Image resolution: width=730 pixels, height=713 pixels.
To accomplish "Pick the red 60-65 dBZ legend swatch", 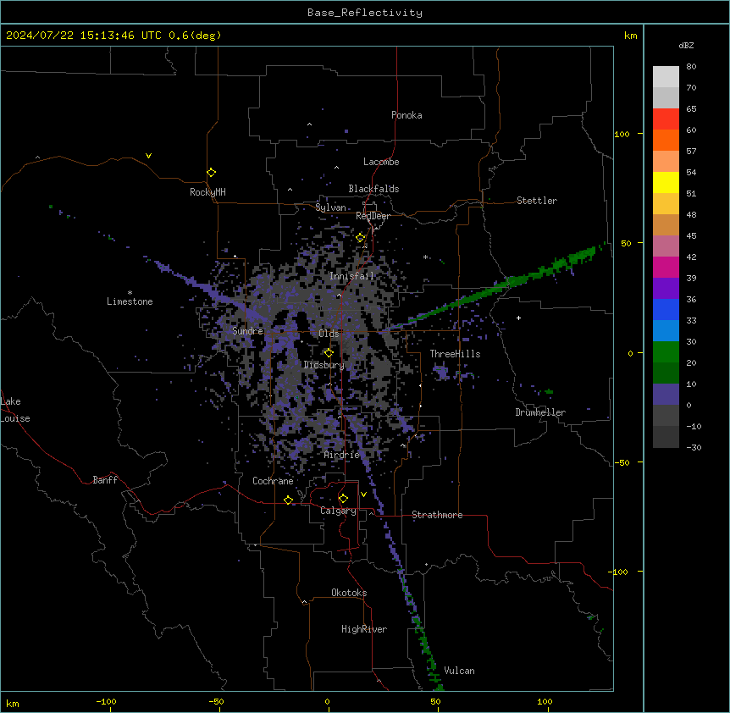I will click(666, 119).
